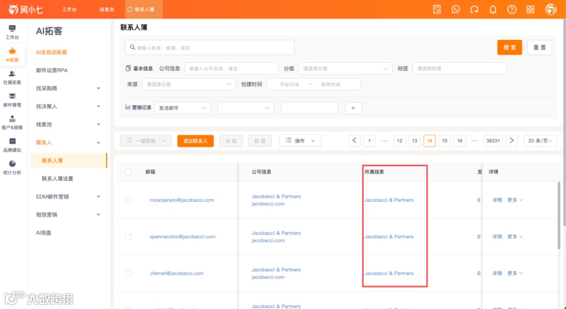Screen dimensions: 566x309
Task: Expand 找采购商 menu
Action: (x=99, y=89)
